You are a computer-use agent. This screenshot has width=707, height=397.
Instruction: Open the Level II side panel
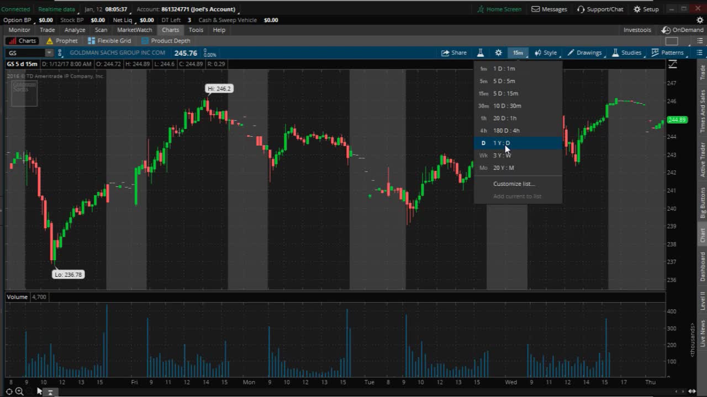coord(703,301)
